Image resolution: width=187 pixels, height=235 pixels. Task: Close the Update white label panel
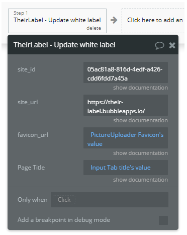[172, 45]
